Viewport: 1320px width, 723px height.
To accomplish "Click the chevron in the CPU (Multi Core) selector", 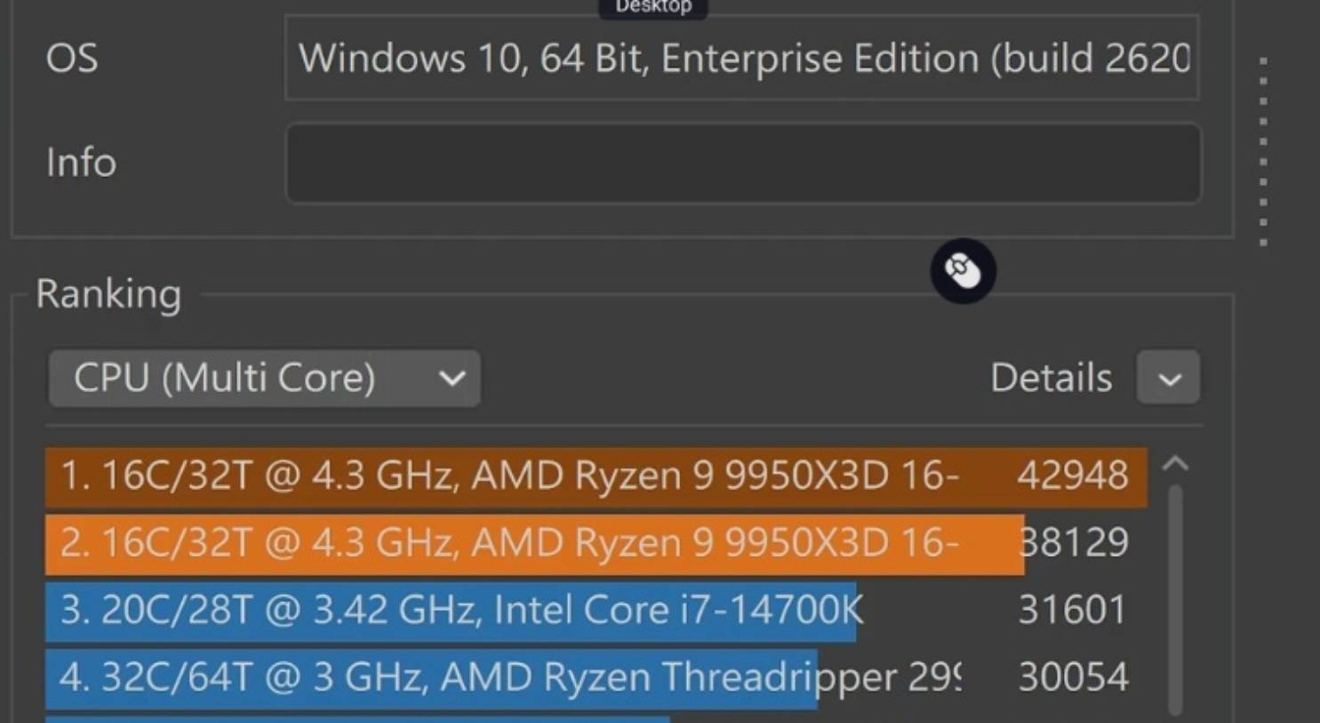I will tap(452, 379).
